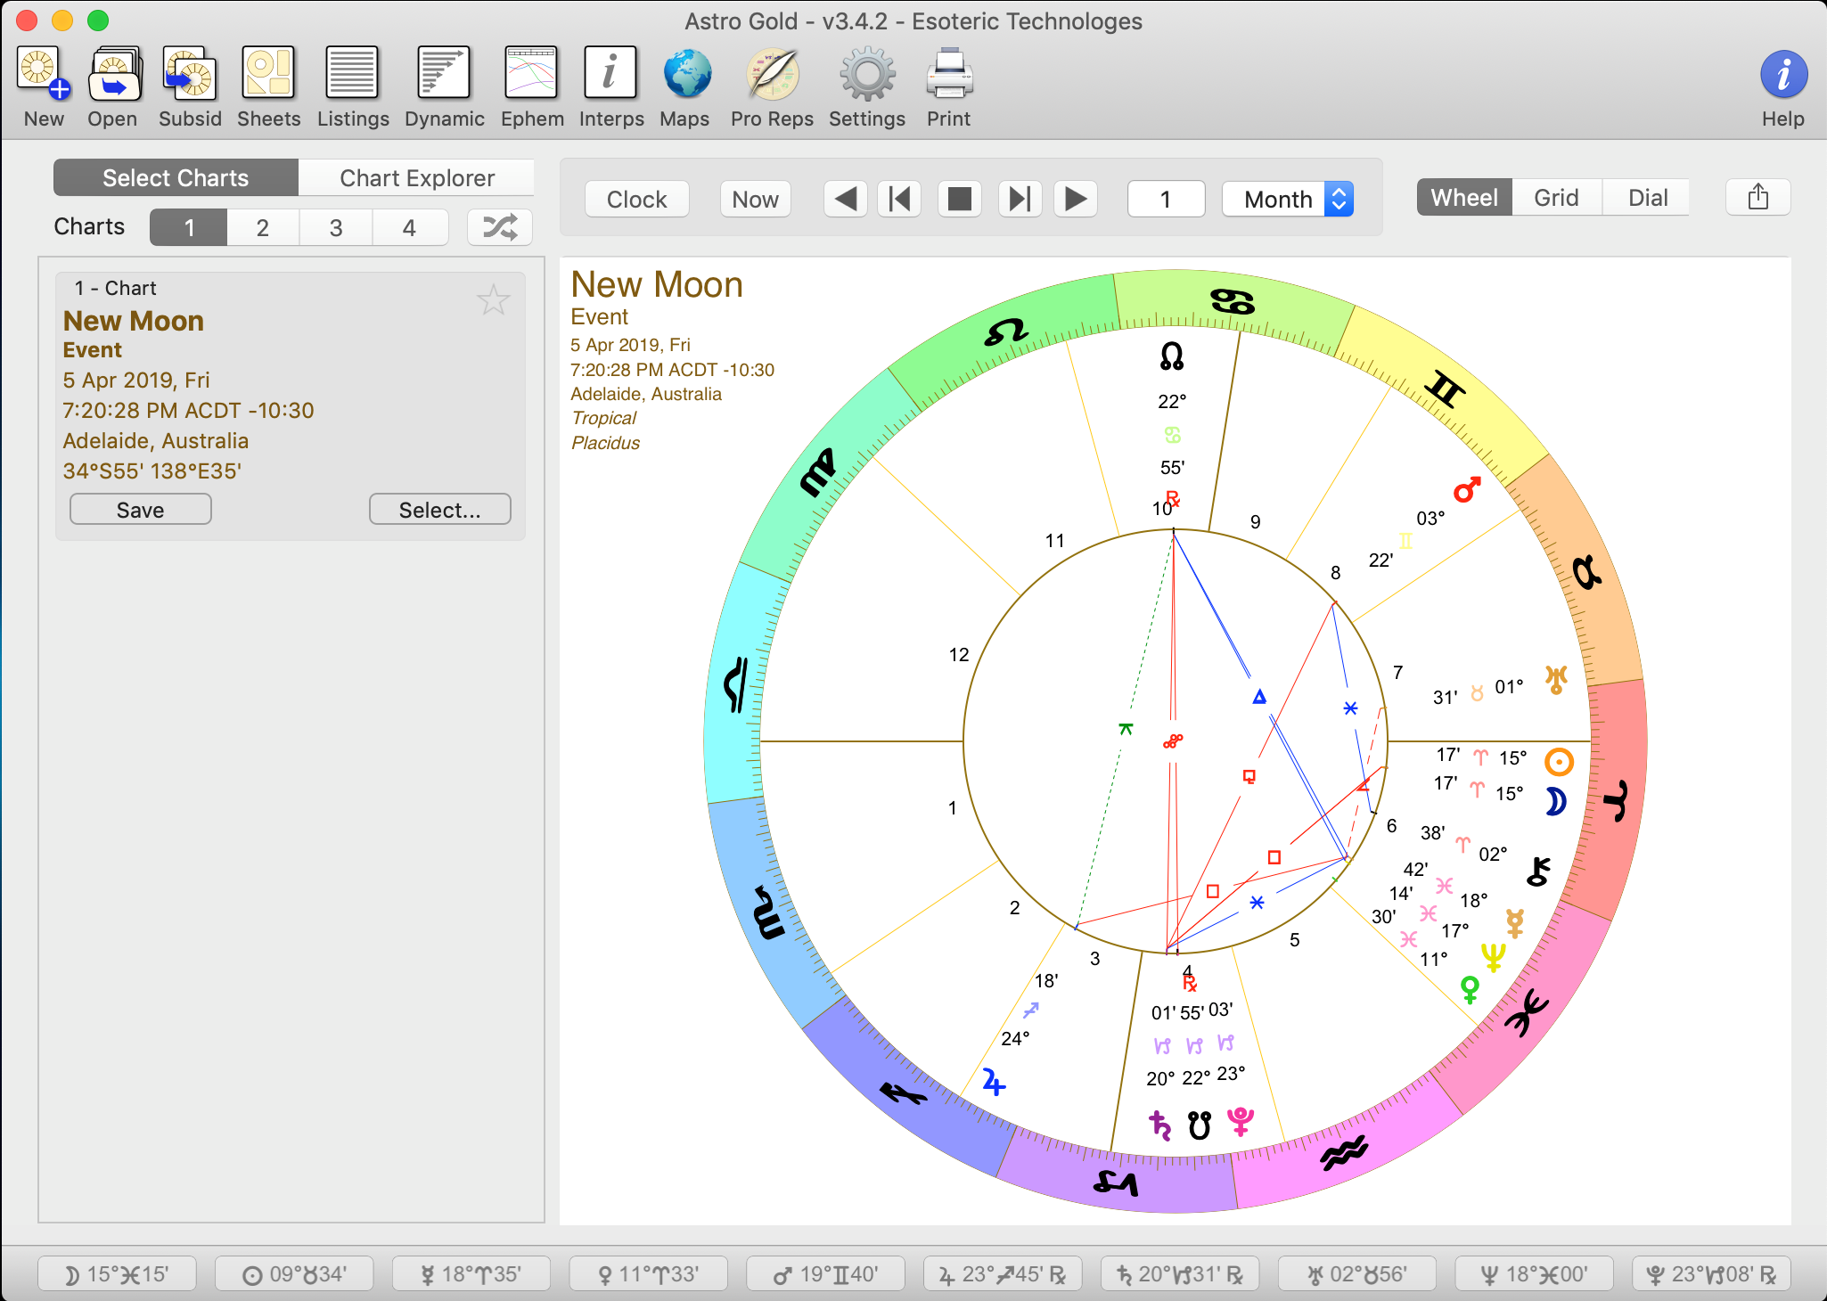Select chart slot 1
1827x1301 pixels.
coord(189,227)
